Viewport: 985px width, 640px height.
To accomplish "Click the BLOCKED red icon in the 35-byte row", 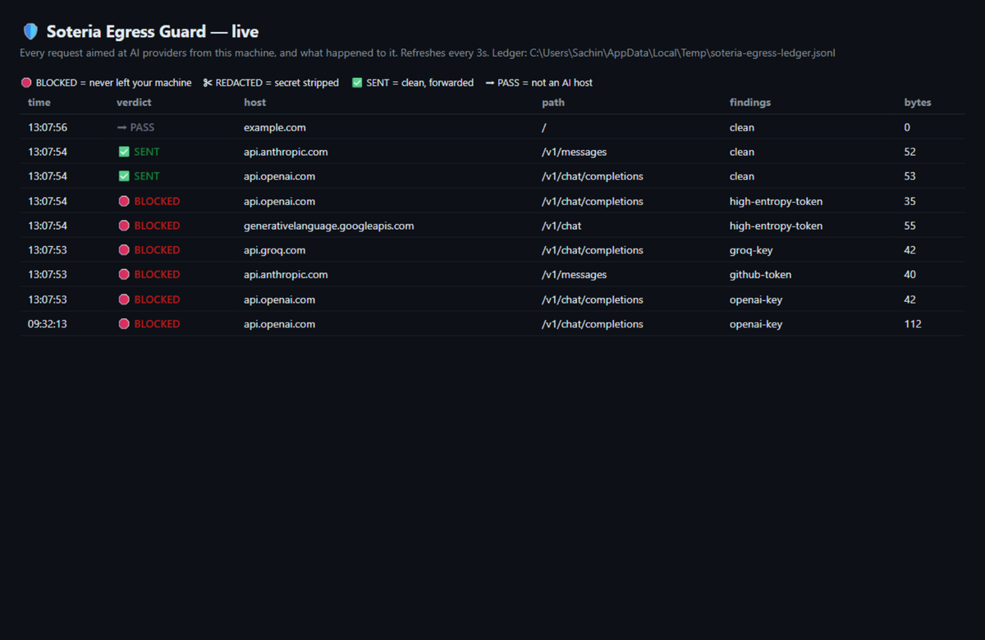I will tap(124, 201).
